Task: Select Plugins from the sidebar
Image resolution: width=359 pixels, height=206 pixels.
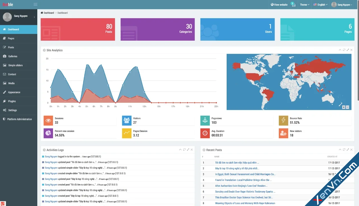Action: [12, 101]
